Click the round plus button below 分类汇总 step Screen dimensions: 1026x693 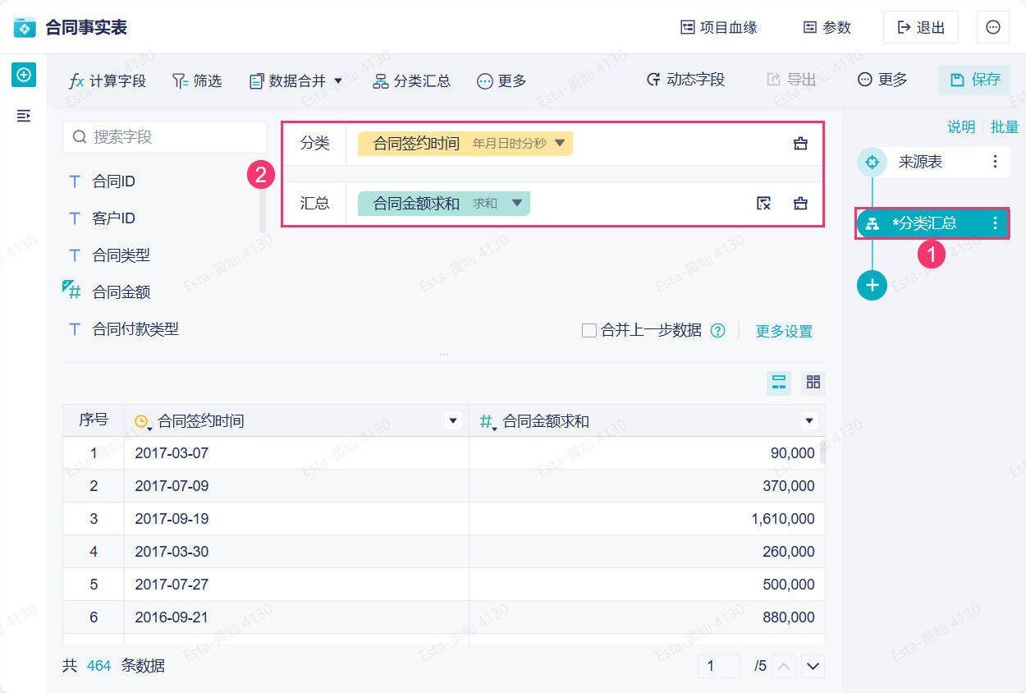(872, 285)
